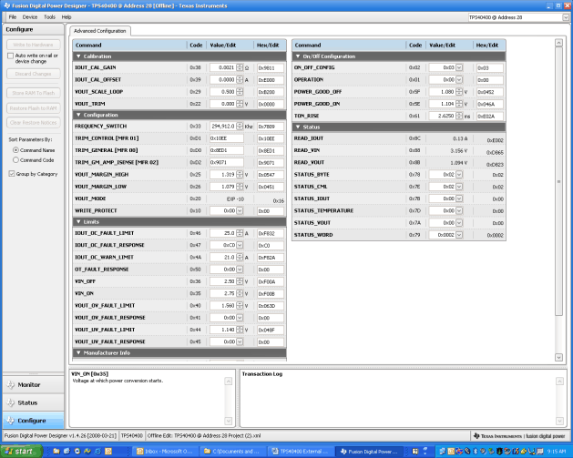Open Inbox - Microsoft Outlook from taskbar
The height and width of the screenshot is (458, 573).
click(165, 452)
